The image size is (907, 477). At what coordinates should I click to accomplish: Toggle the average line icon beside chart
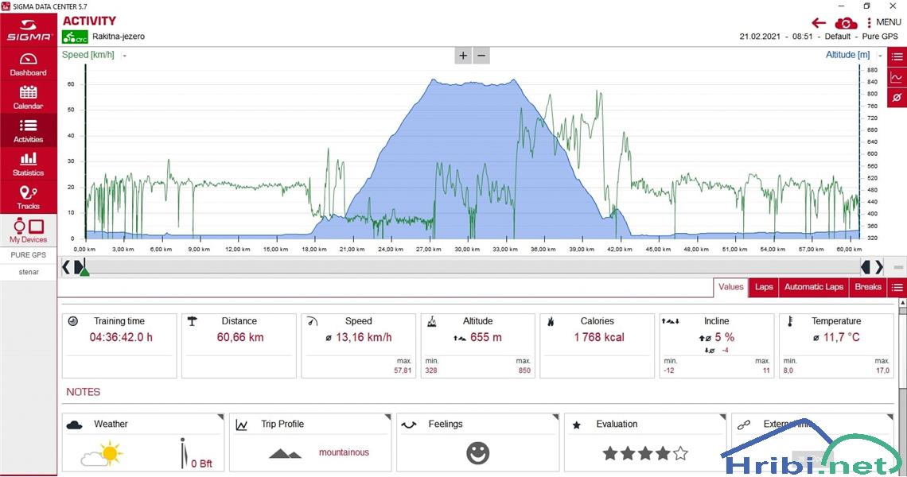click(x=897, y=98)
